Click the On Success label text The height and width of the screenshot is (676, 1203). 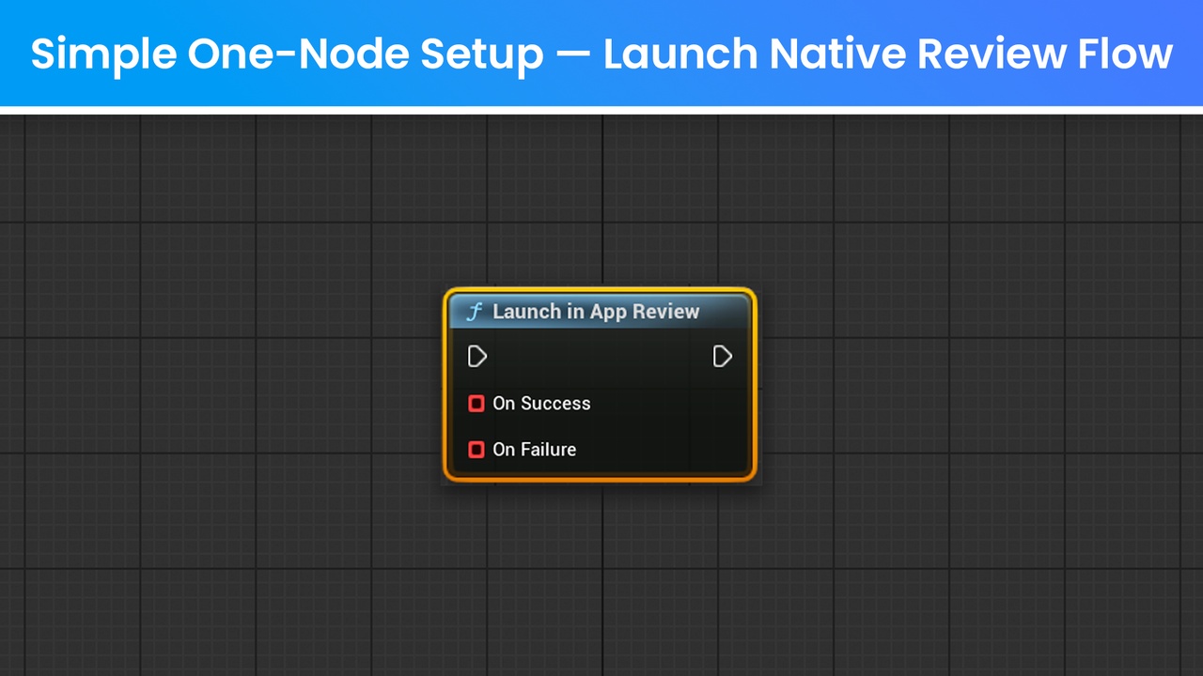[541, 404]
